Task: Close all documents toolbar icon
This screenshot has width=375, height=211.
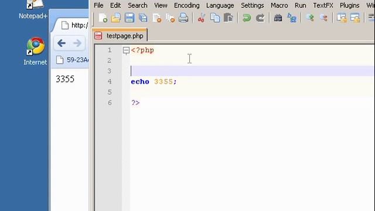Action: [171, 18]
